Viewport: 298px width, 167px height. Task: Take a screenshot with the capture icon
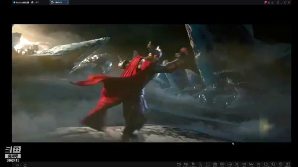237,164
